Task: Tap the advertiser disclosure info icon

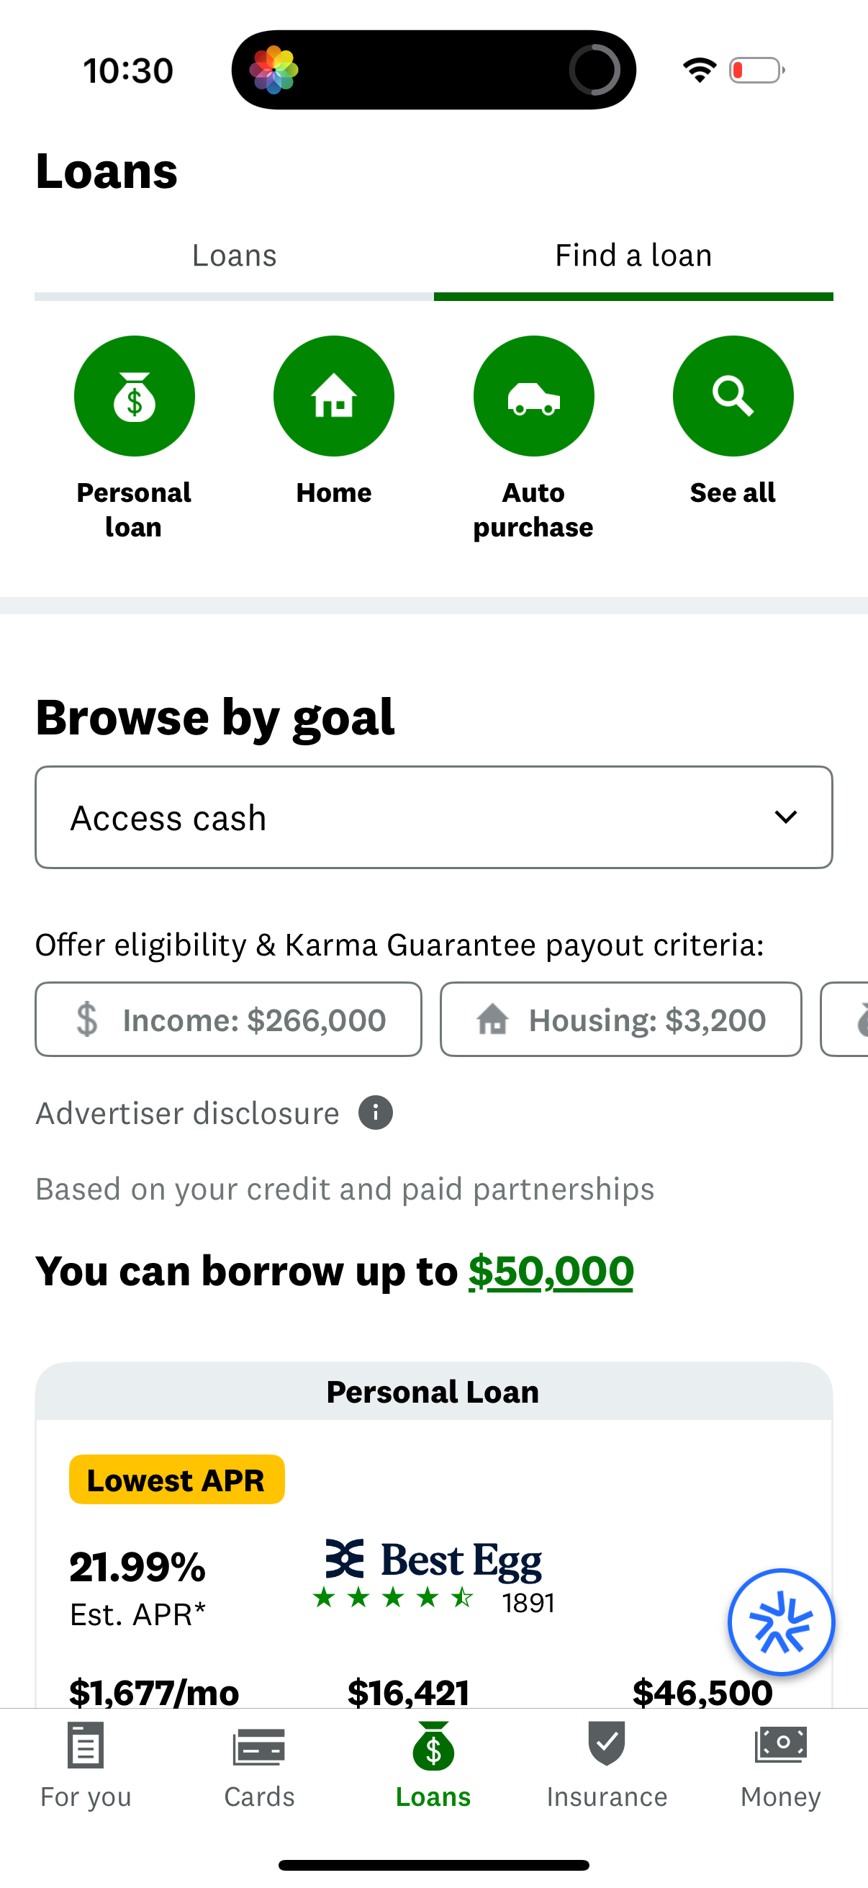Action: click(375, 1112)
